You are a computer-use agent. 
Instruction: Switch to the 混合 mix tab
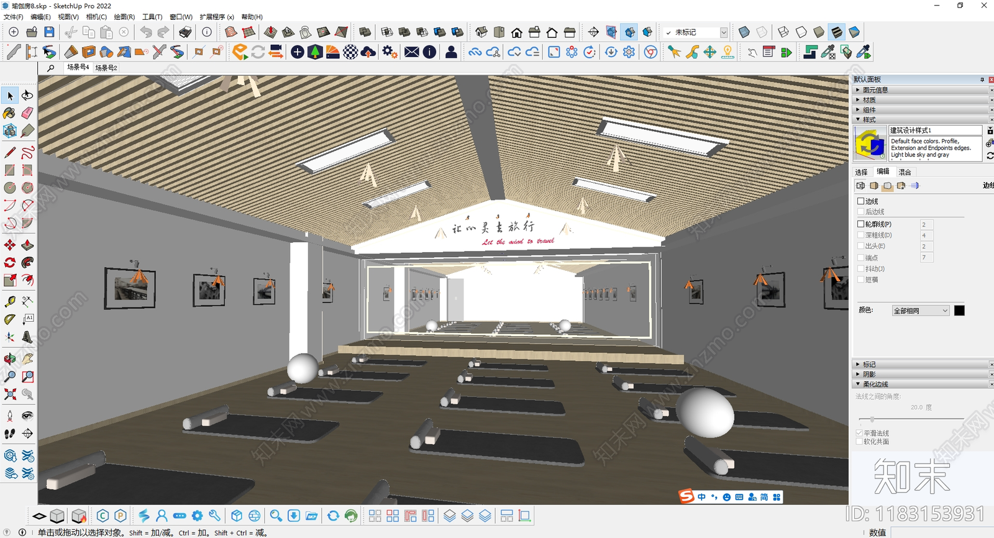[905, 172]
